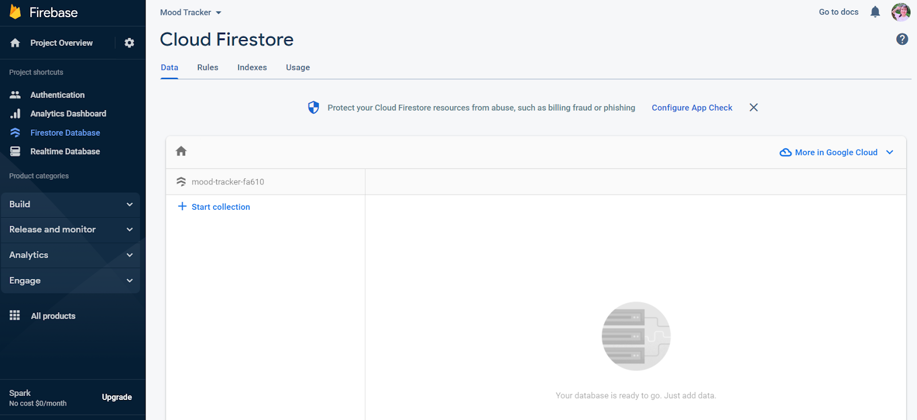Image resolution: width=917 pixels, height=420 pixels.
Task: Dismiss the App Check banner
Action: click(x=753, y=108)
